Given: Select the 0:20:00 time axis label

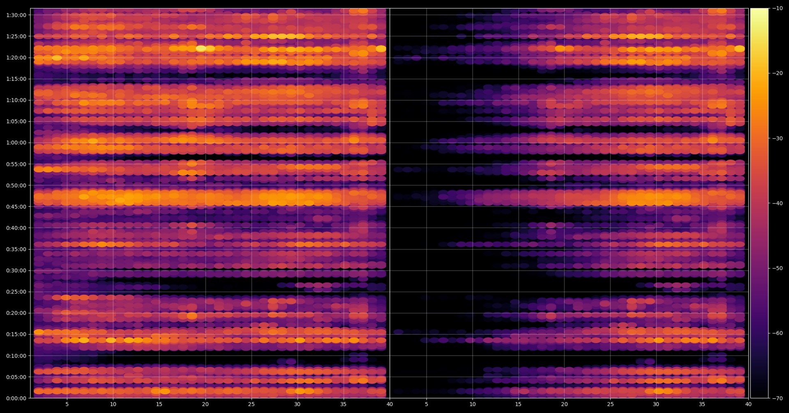Looking at the screenshot, I should point(16,313).
